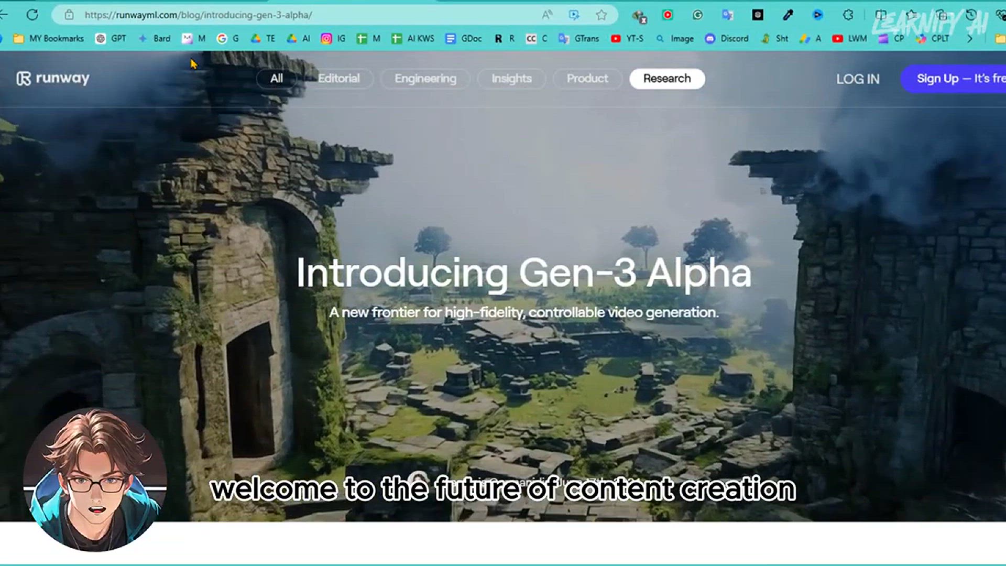Select the Research blog filter
Screen dimensions: 1006x566
(666, 79)
